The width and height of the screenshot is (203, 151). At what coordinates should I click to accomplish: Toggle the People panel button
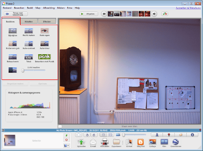tap(157, 135)
